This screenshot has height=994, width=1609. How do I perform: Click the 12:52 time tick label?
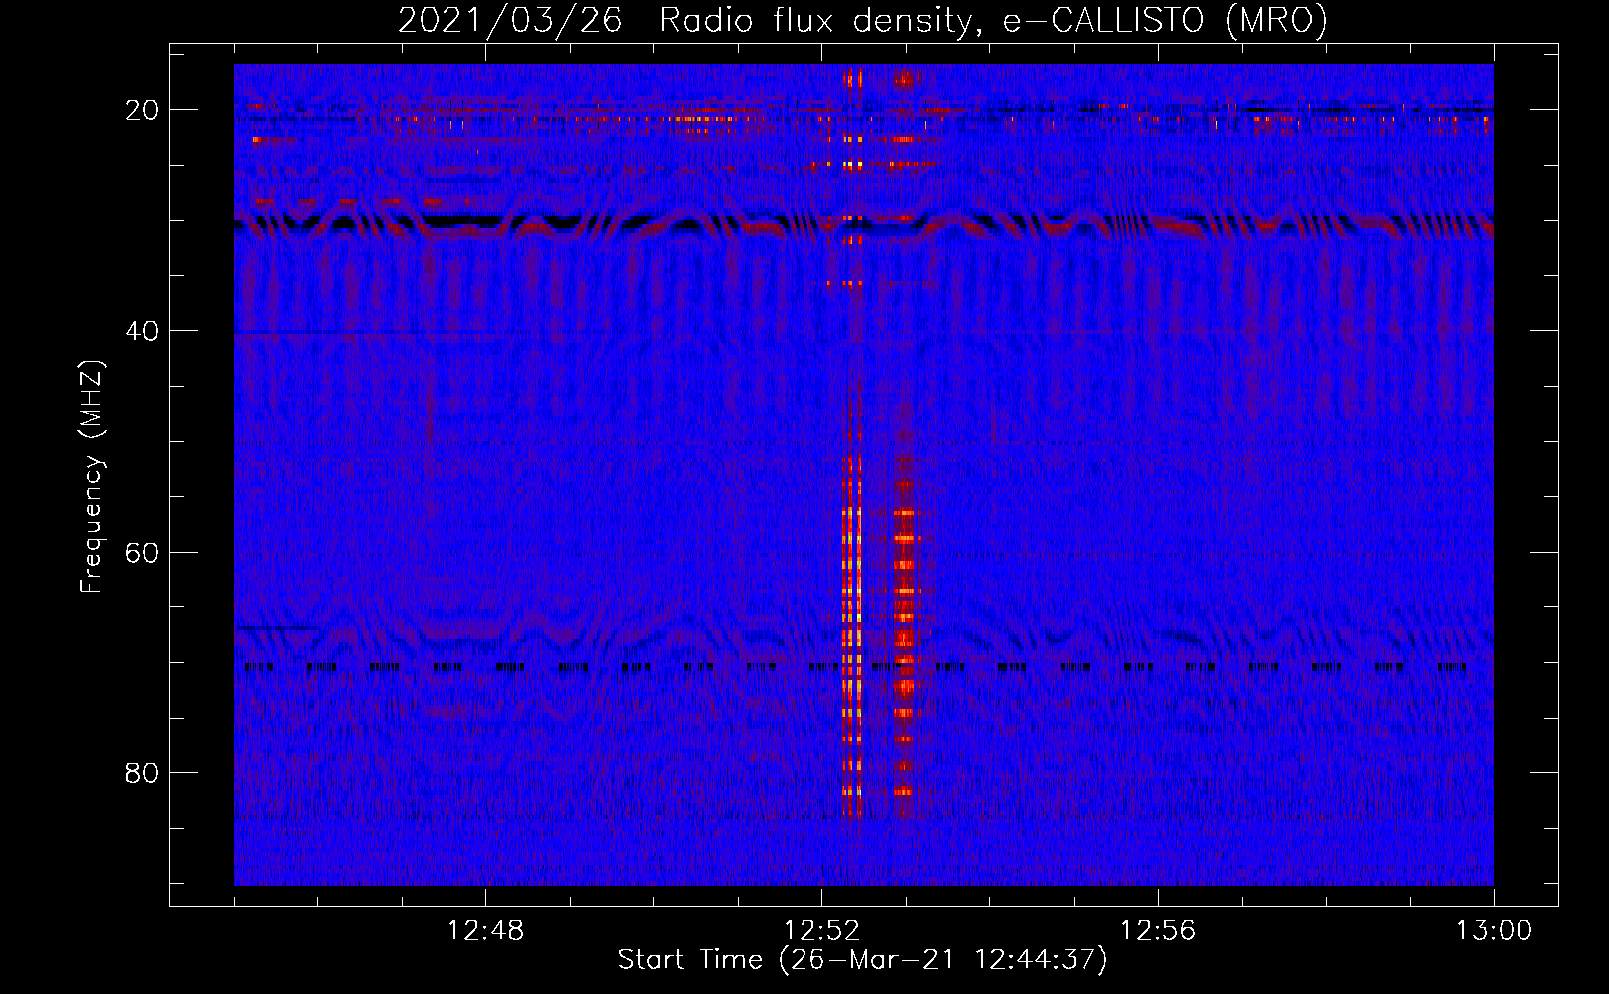pos(821,931)
